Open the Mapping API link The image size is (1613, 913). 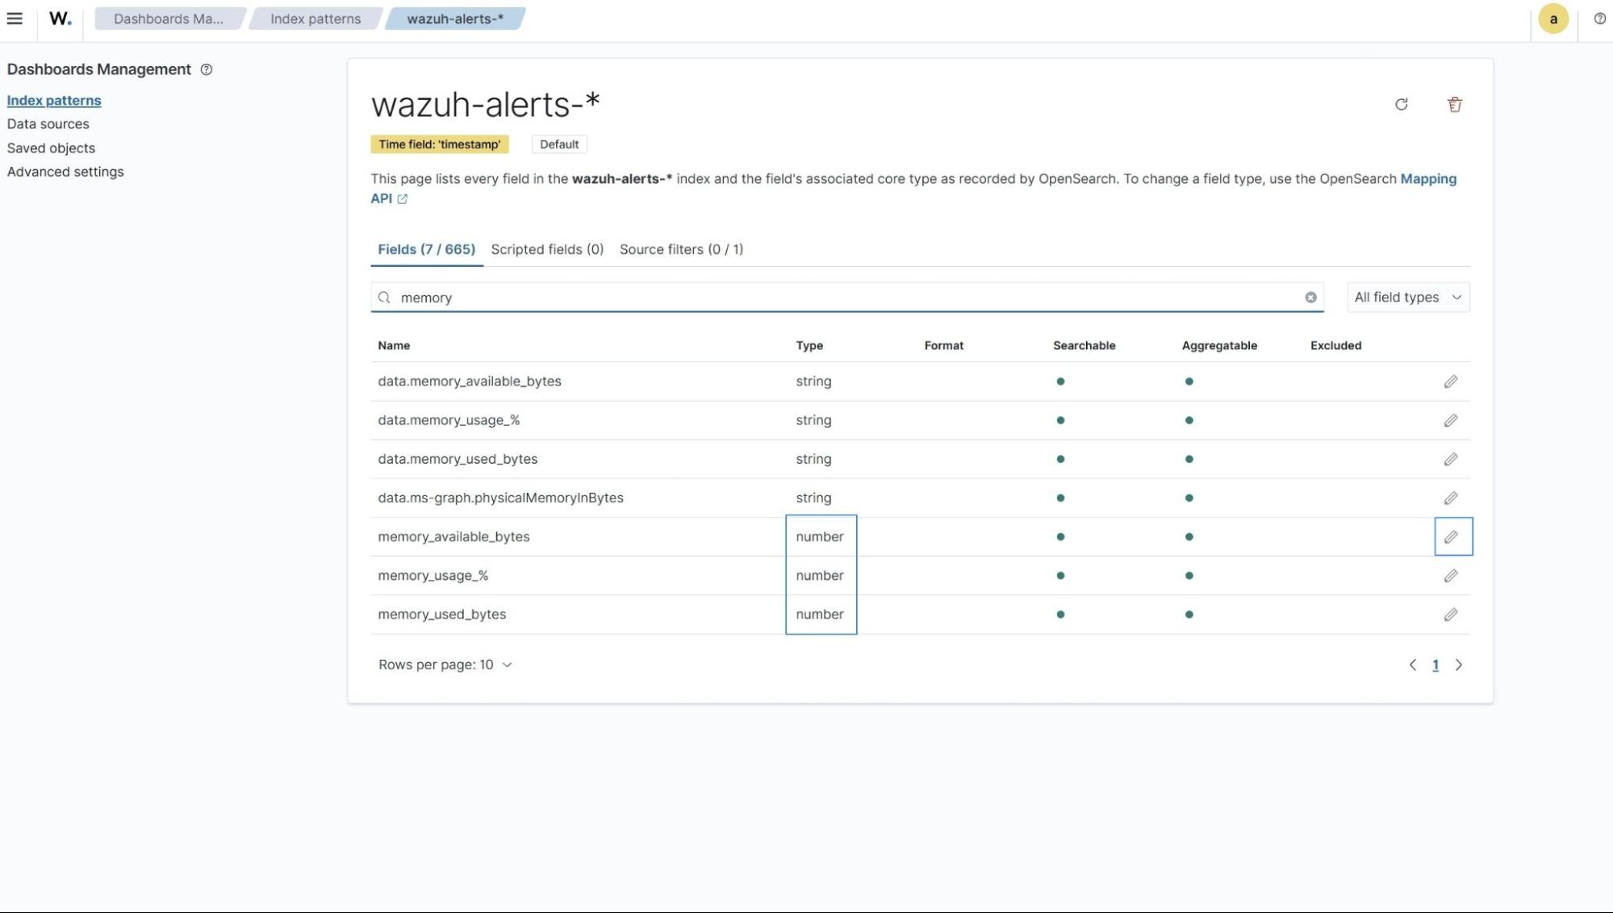1428,179
